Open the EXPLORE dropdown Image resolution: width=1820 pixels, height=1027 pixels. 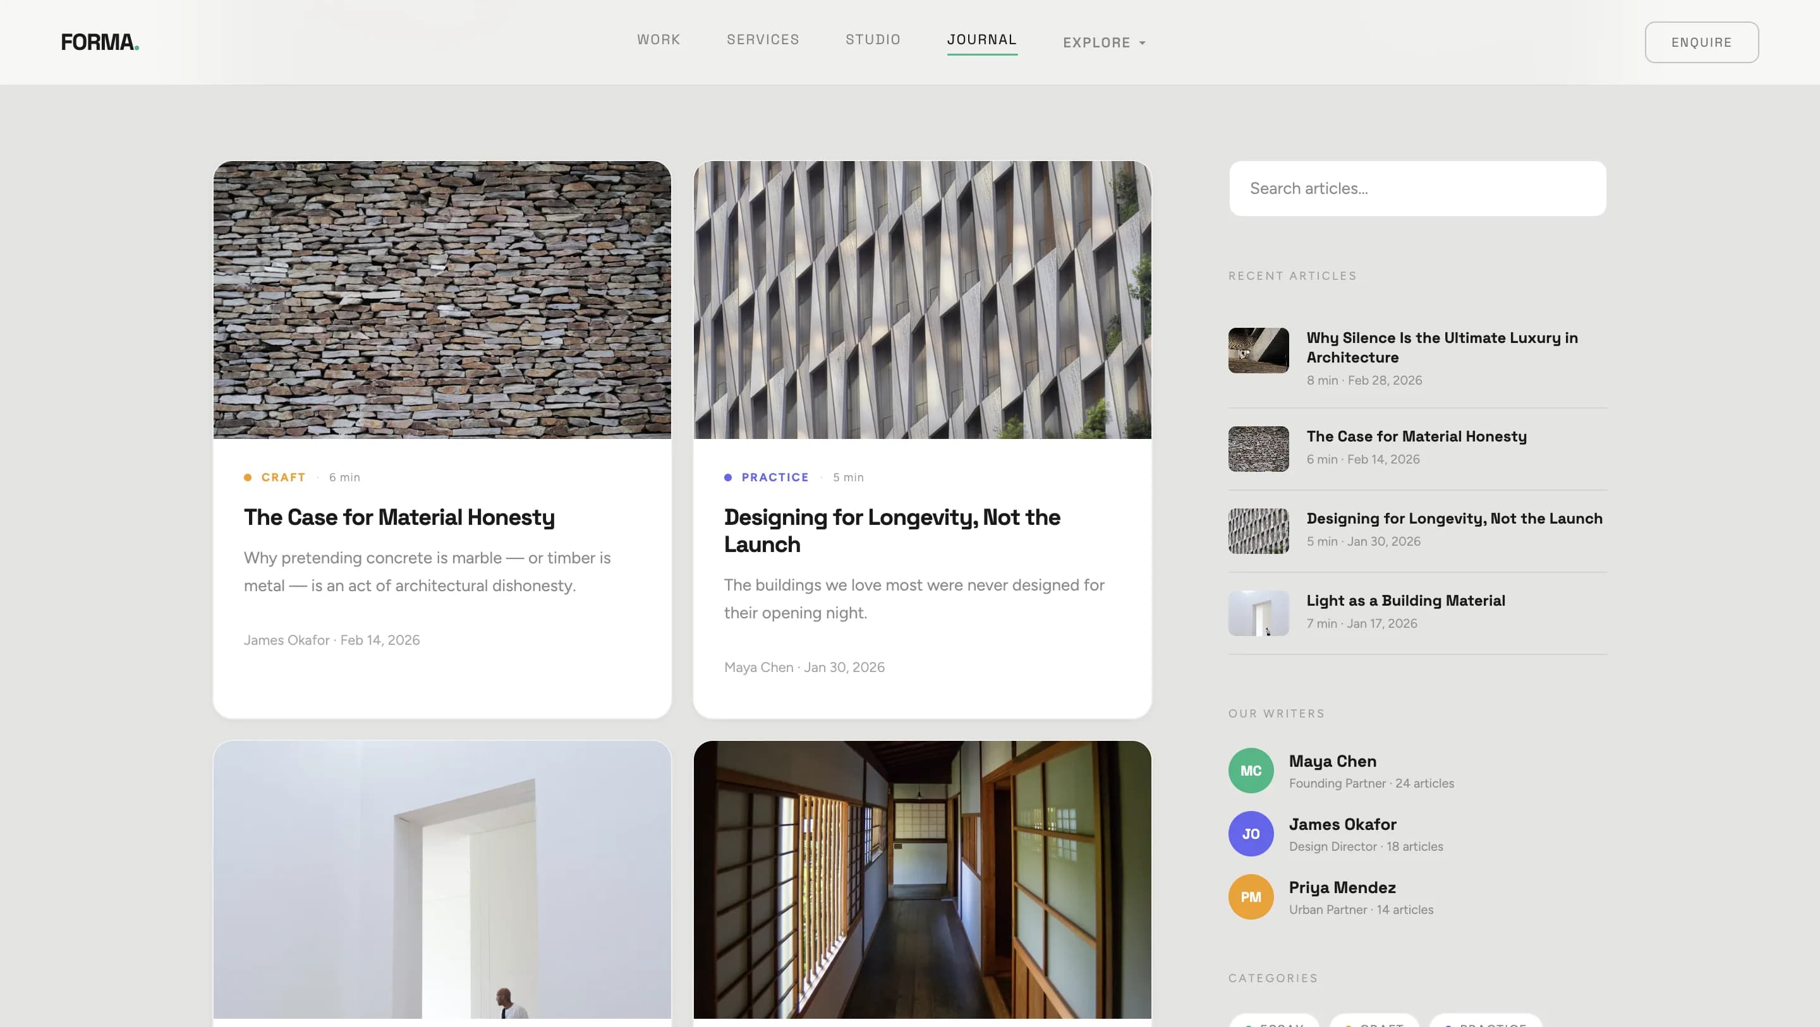tap(1103, 42)
